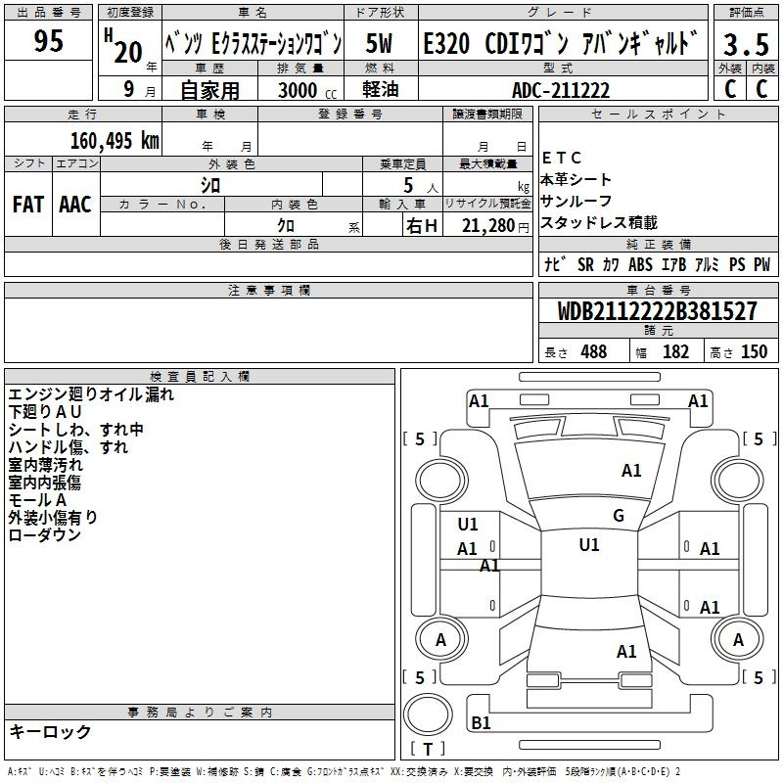Select the first registration year H20
The width and height of the screenshot is (783, 783).
point(124,47)
